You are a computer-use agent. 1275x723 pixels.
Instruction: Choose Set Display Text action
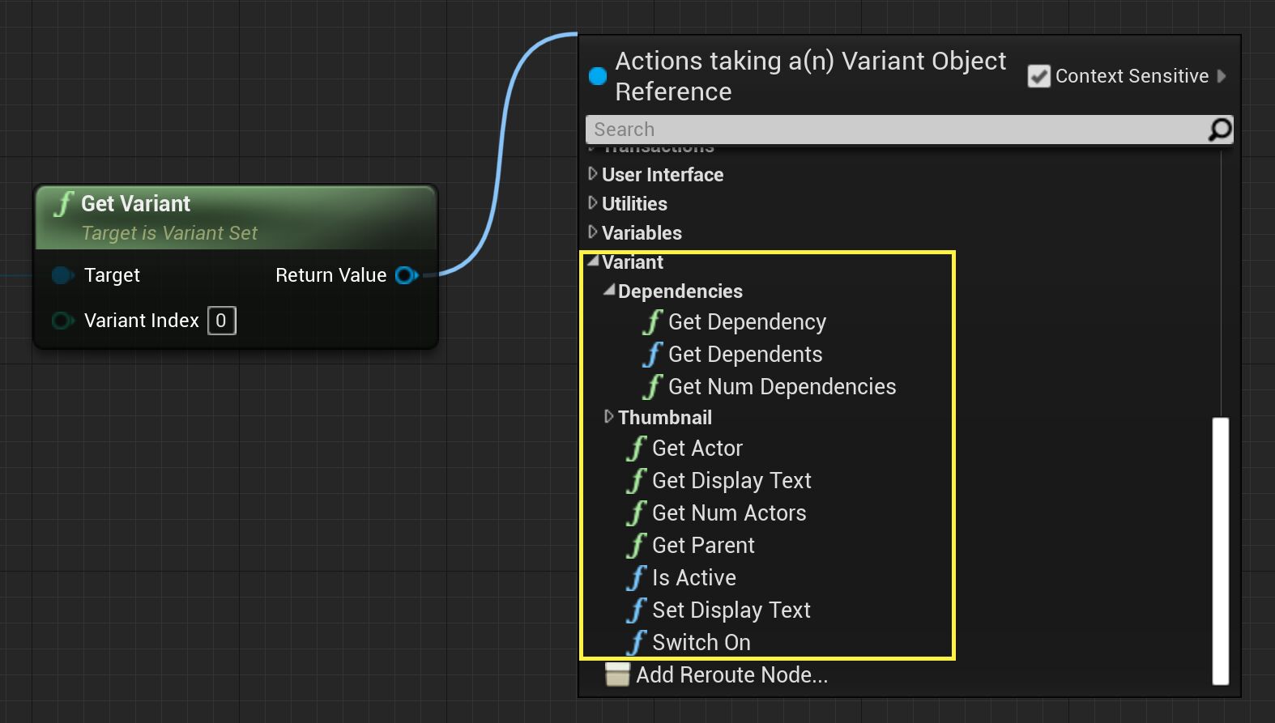point(731,610)
